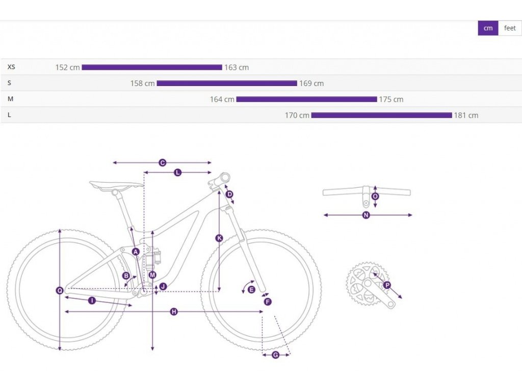Select the H wheelbase marker
522x391 pixels.
pyautogui.click(x=173, y=312)
